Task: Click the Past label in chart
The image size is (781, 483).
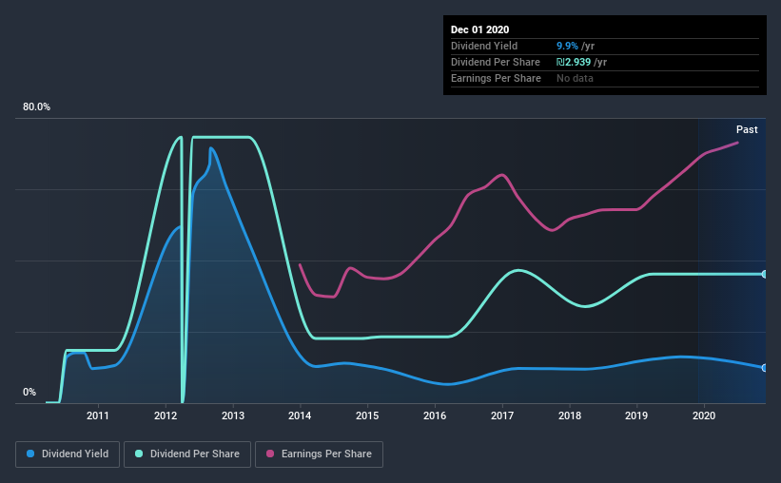Action: [747, 130]
